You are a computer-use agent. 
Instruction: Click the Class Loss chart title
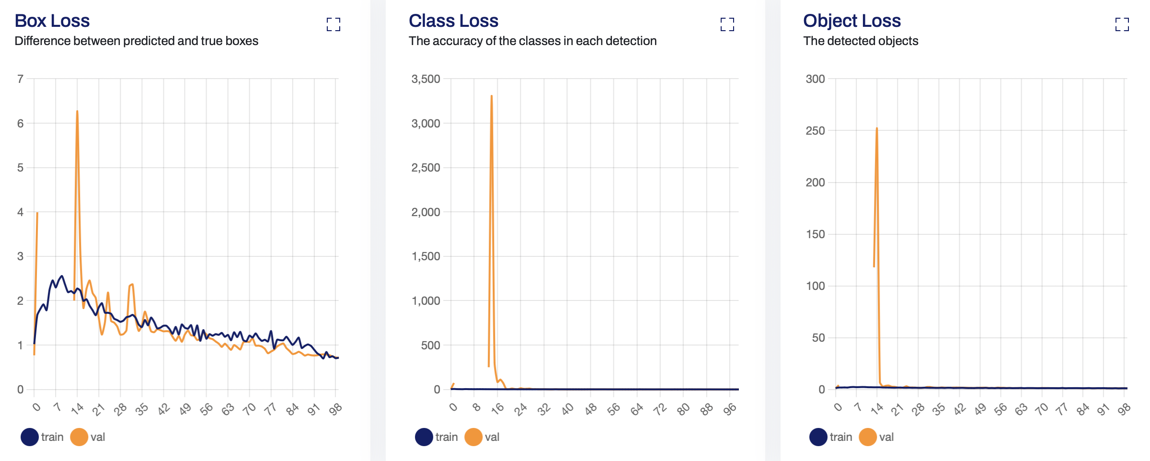(x=453, y=21)
